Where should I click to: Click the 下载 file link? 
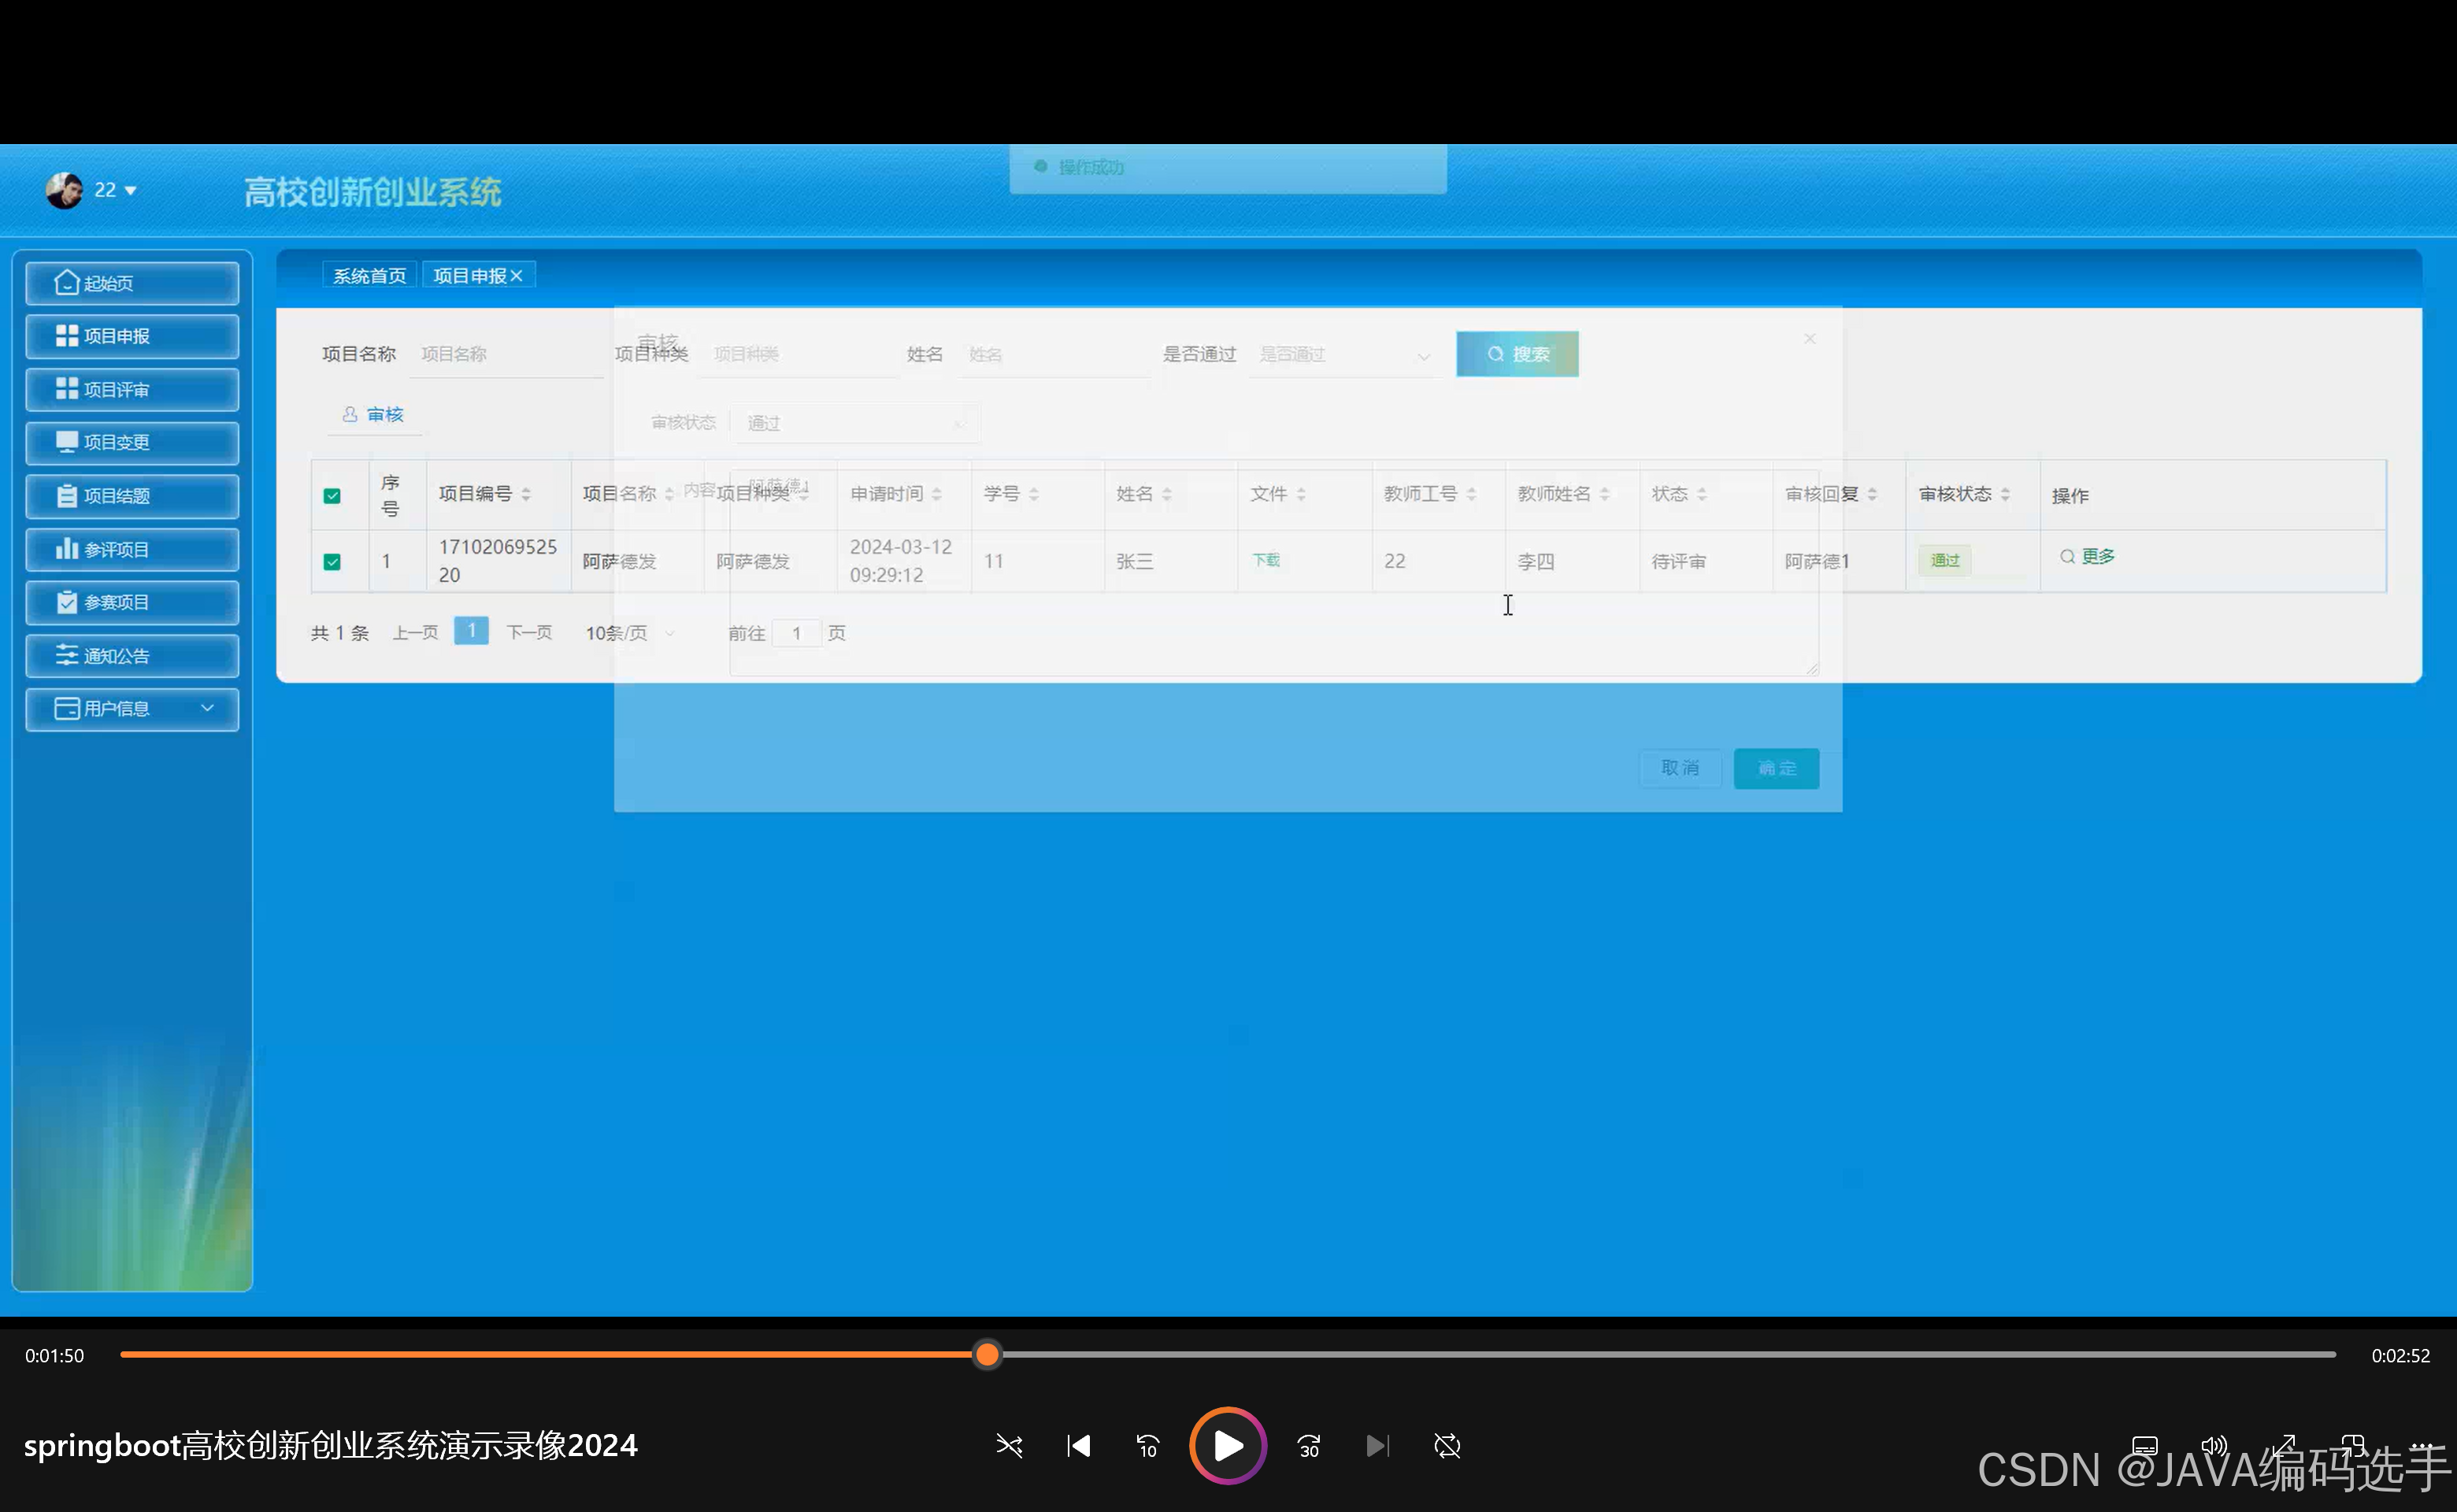pos(1266,560)
